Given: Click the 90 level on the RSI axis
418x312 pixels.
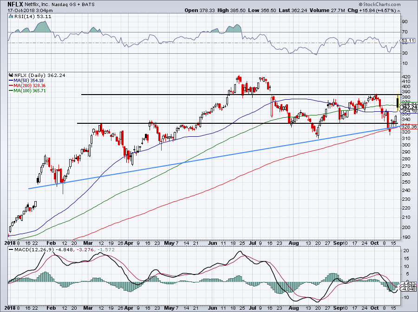Looking at the screenshot, I should click(x=405, y=22).
